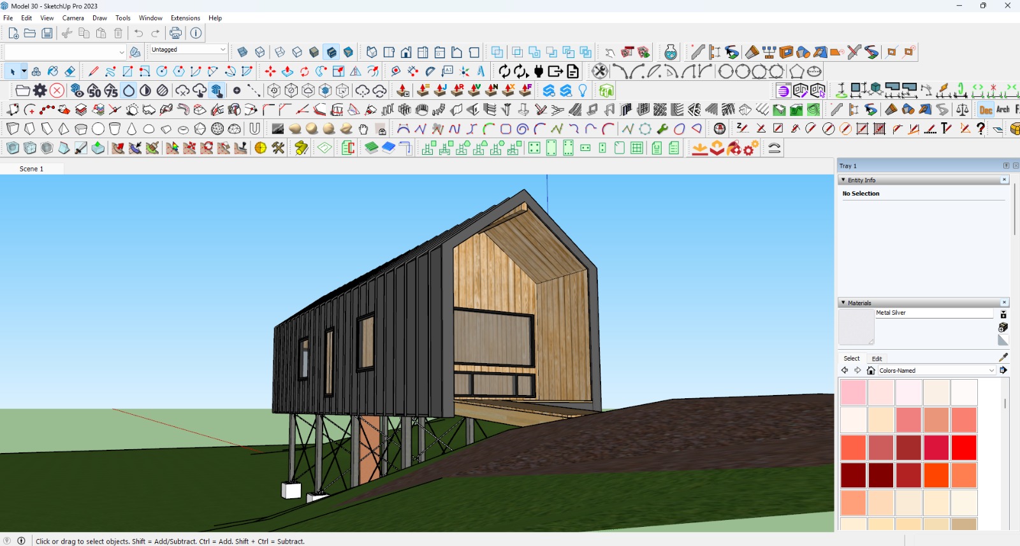Switch to Iso house view
Image resolution: width=1020 pixels, height=546 pixels.
point(372,52)
